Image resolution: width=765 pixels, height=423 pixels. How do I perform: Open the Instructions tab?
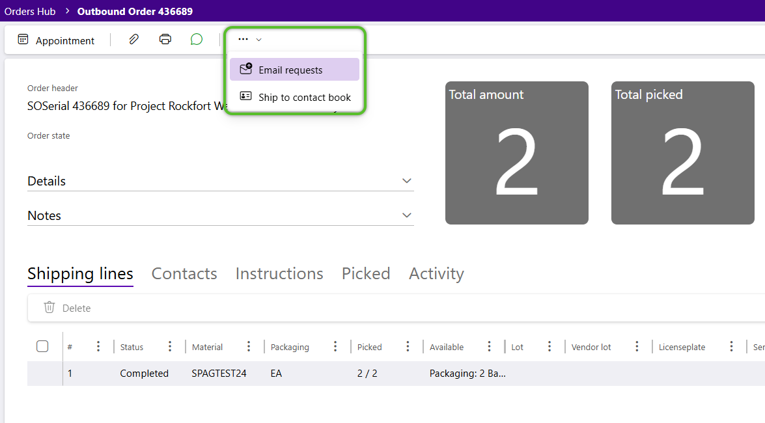(x=279, y=274)
